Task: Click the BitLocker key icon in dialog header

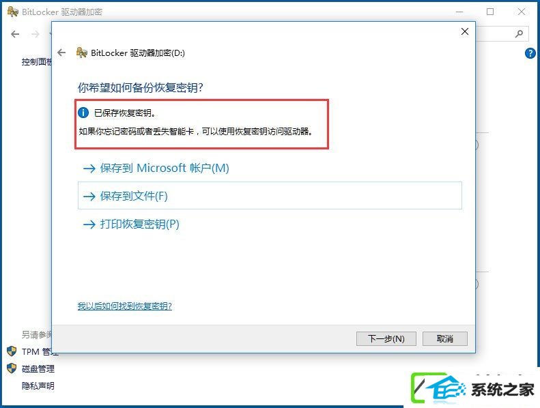Action: point(82,53)
